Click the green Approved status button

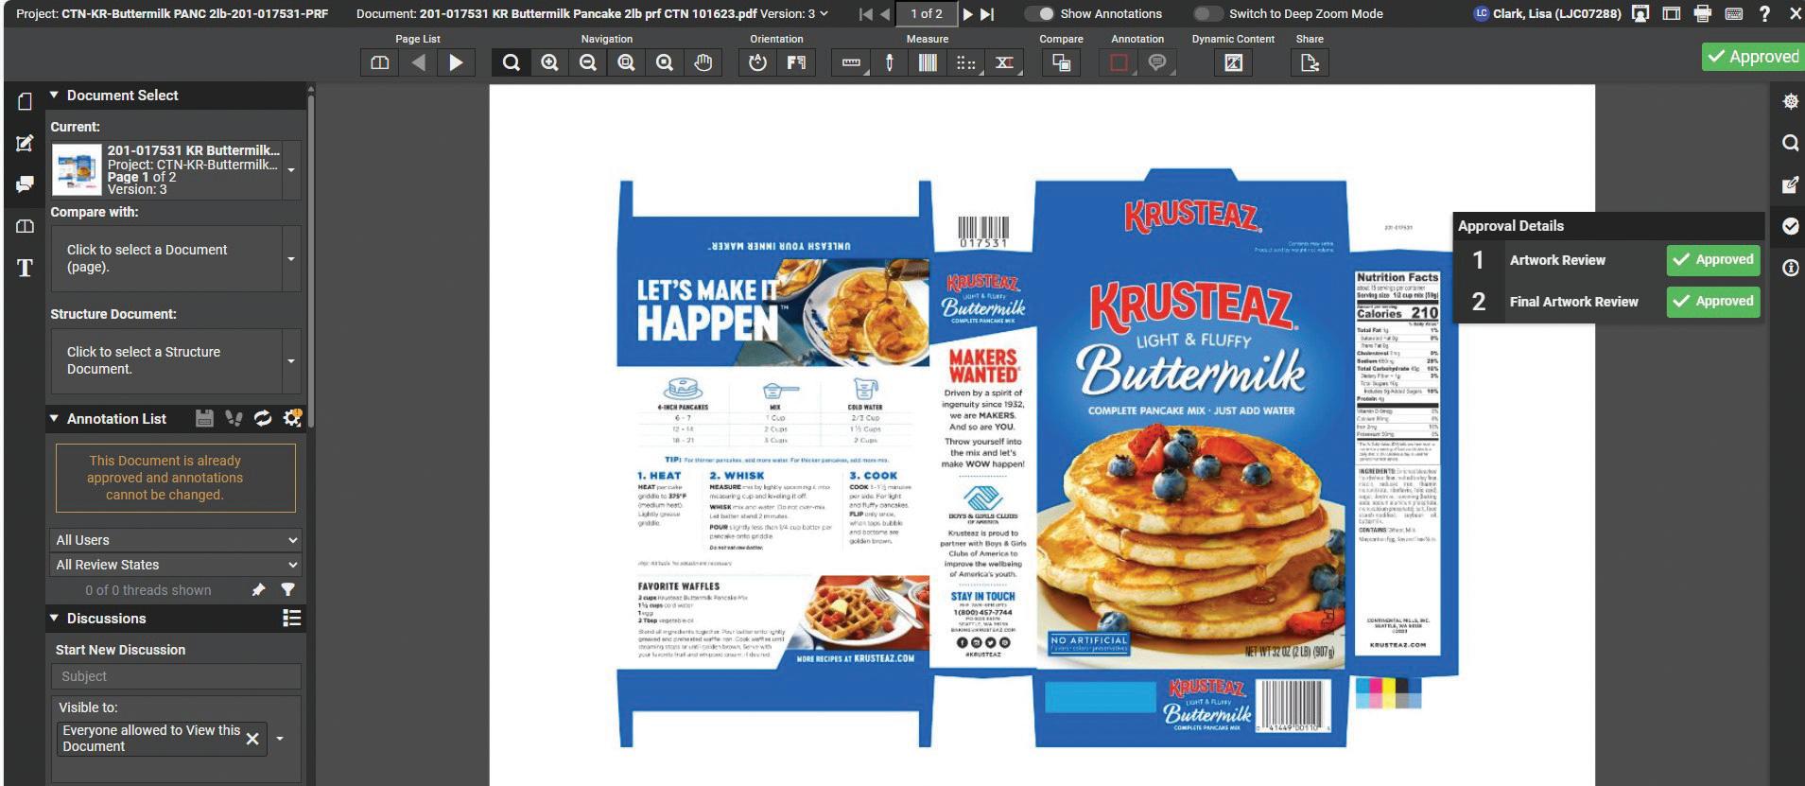click(1753, 57)
